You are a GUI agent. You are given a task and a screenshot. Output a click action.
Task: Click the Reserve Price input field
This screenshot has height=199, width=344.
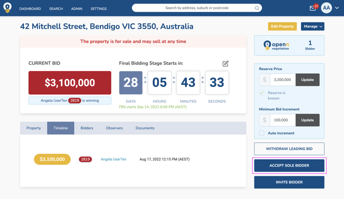click(283, 79)
